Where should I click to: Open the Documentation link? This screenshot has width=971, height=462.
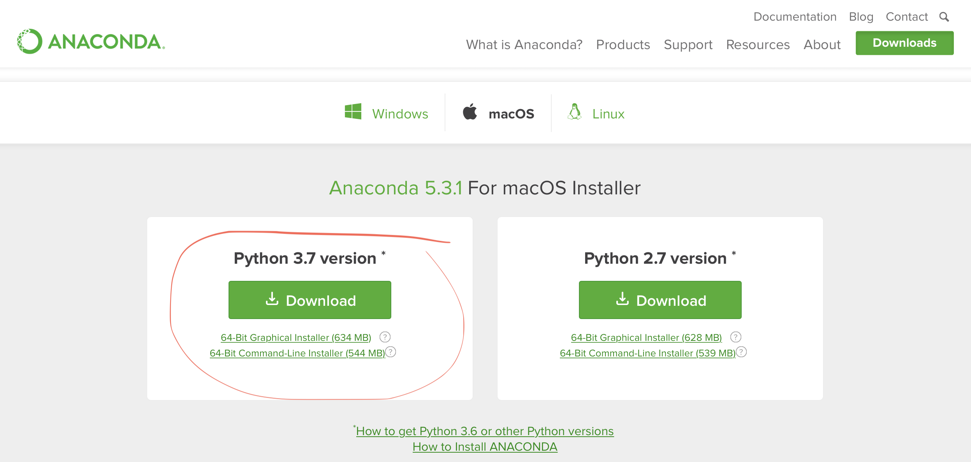pos(795,17)
